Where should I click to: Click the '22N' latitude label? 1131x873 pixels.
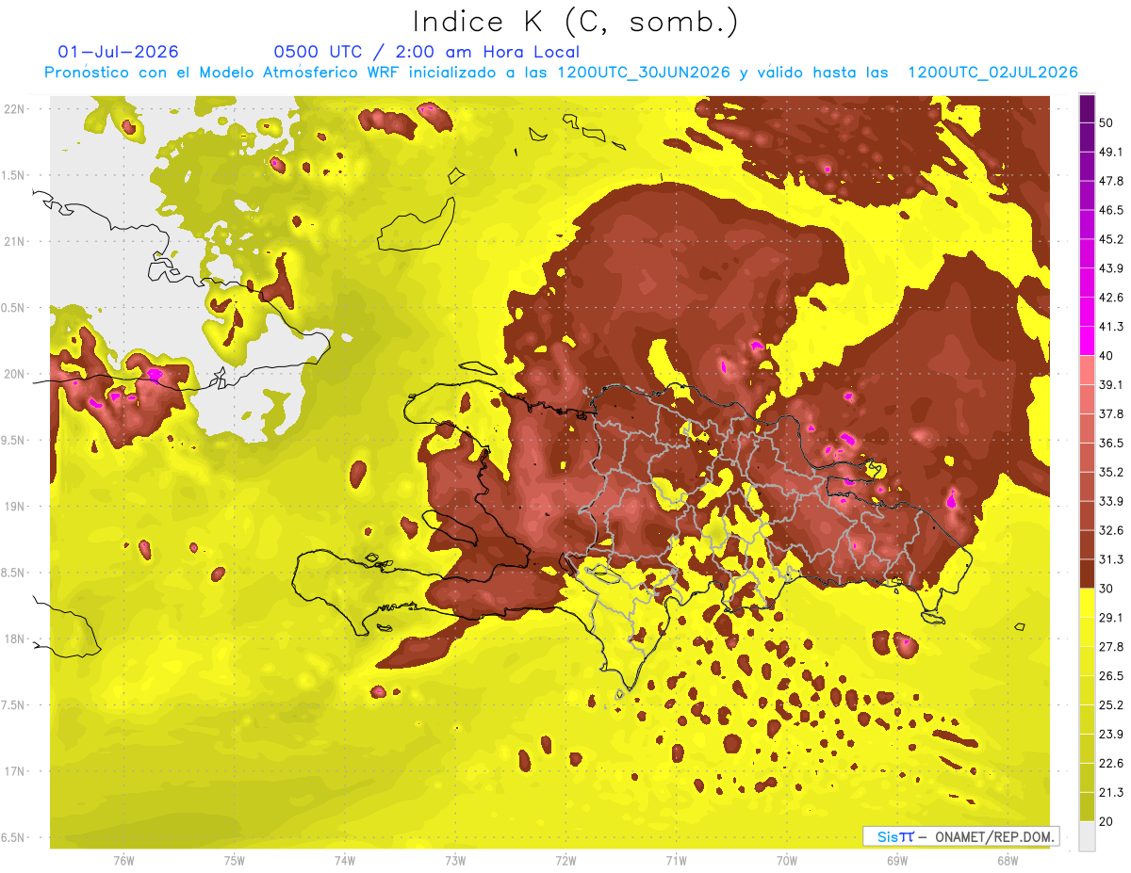click(15, 109)
